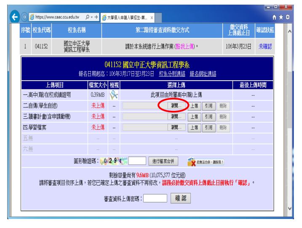Click 引用 for 學習檔案 row

(208, 128)
